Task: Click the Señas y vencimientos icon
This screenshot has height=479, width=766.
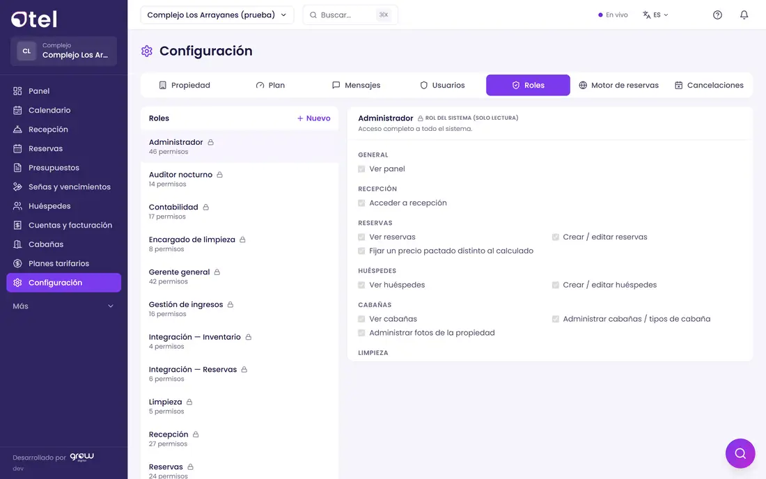Action: pos(17,187)
